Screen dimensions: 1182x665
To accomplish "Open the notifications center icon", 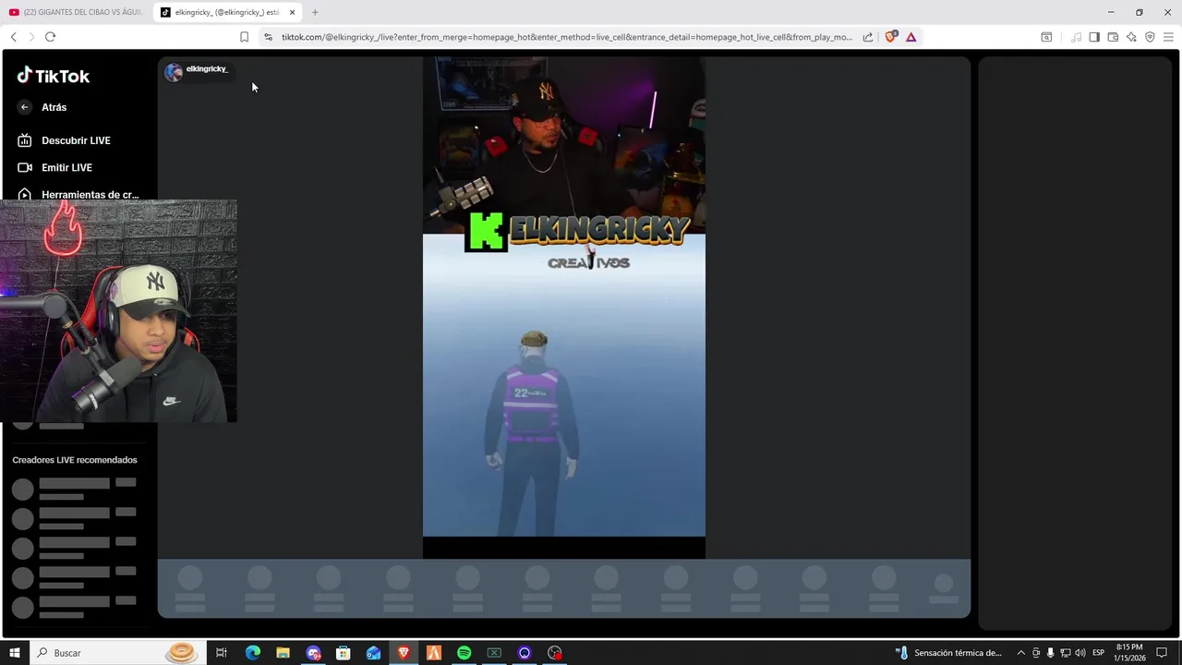I will coord(1162,653).
